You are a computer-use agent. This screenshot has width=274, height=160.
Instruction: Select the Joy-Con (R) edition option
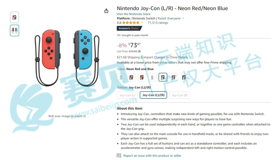pyautogui.click(x=179, y=95)
